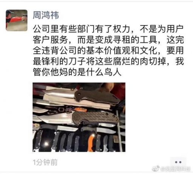Select the text line starting 公司里有些部门
The image size is (193, 174).
click(x=108, y=29)
